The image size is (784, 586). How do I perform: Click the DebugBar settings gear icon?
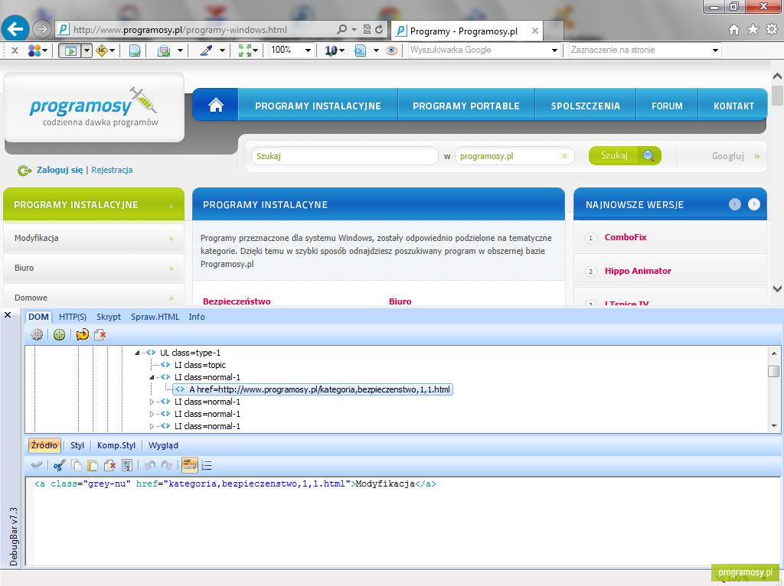(37, 334)
